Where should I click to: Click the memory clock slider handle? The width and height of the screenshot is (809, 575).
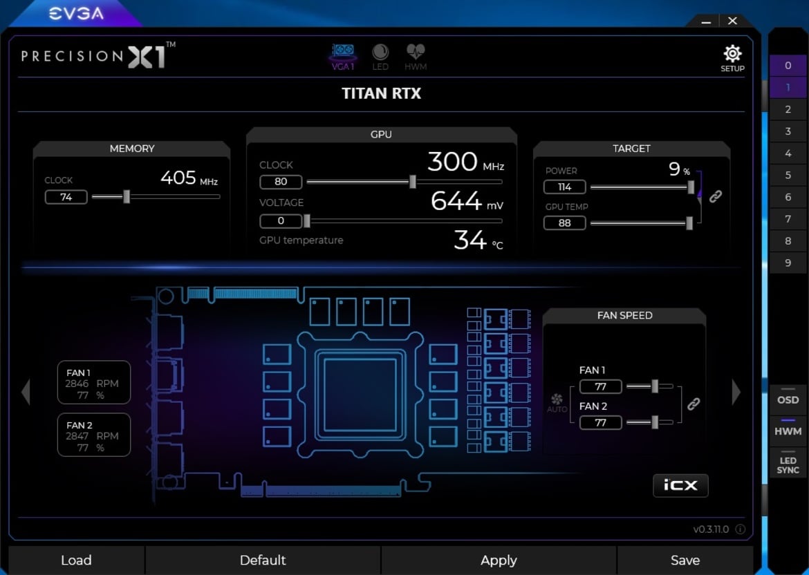[127, 196]
